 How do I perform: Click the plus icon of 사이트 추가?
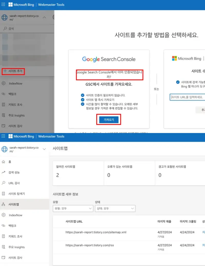click(5, 71)
